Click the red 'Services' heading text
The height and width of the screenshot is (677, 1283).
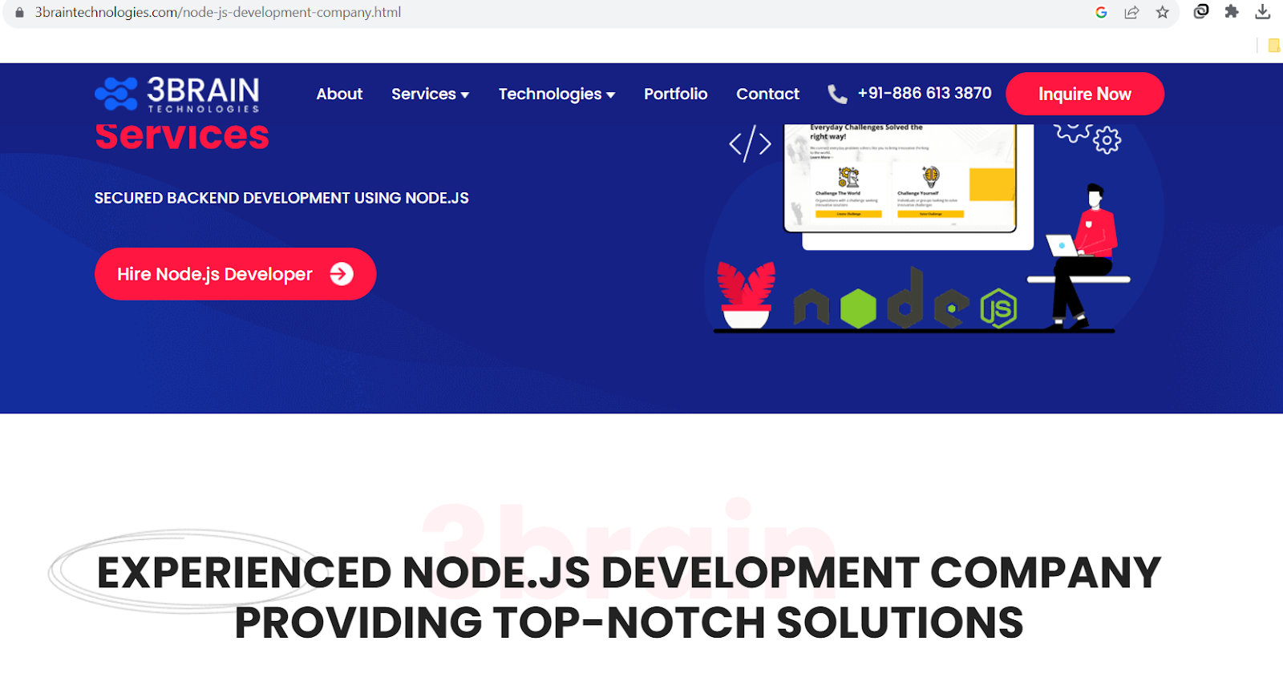pyautogui.click(x=182, y=136)
